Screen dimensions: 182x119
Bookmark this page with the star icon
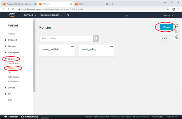point(168,9)
